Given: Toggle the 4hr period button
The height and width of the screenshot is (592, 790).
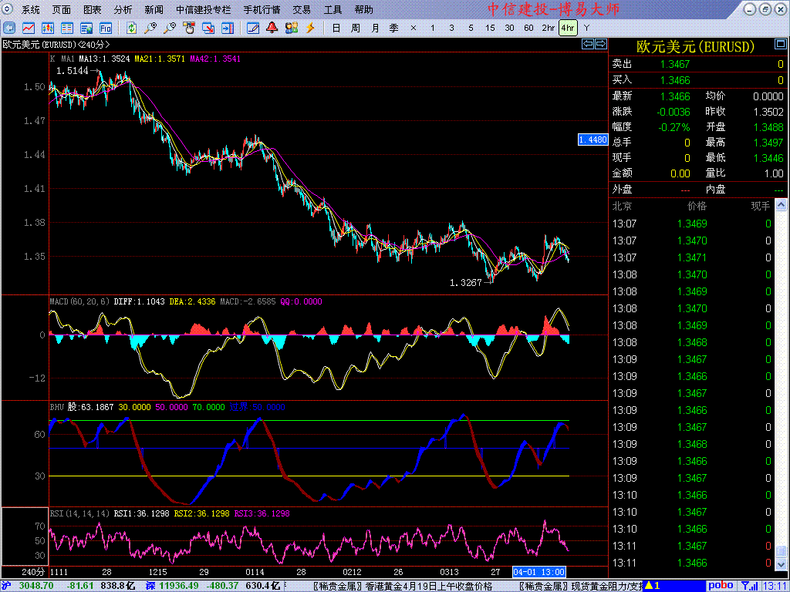Looking at the screenshot, I should coord(568,29).
